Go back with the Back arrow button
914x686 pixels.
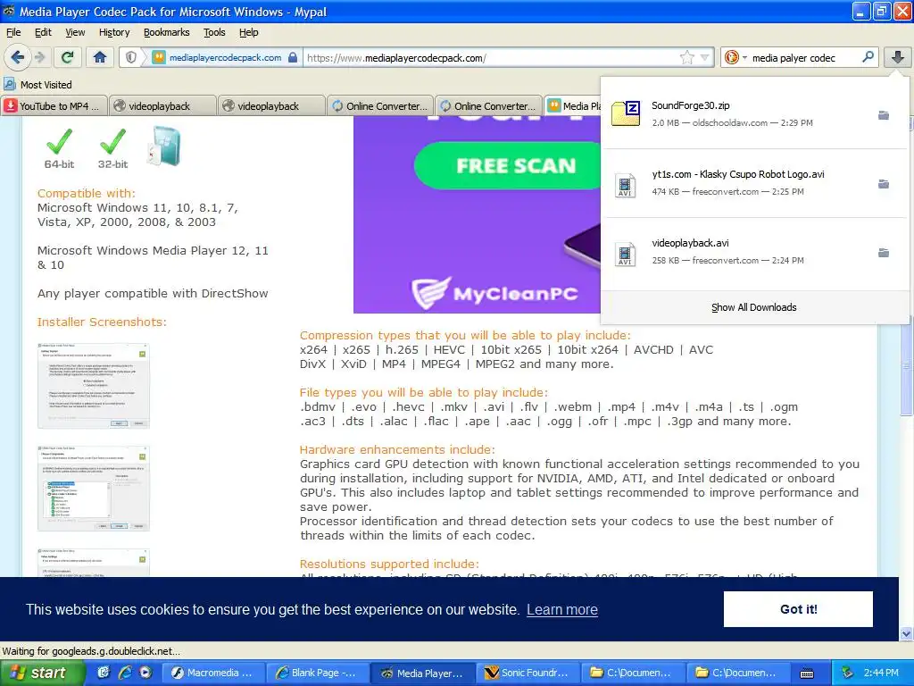17,57
